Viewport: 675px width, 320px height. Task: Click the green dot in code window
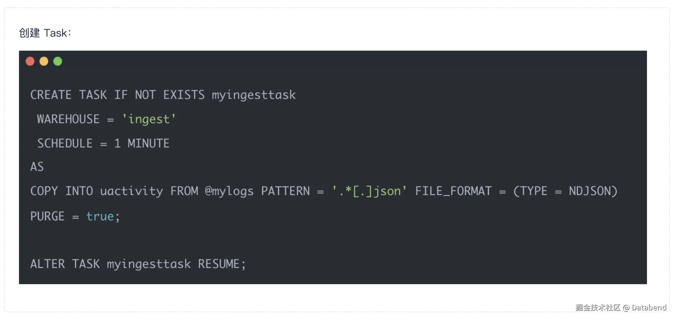[x=58, y=61]
